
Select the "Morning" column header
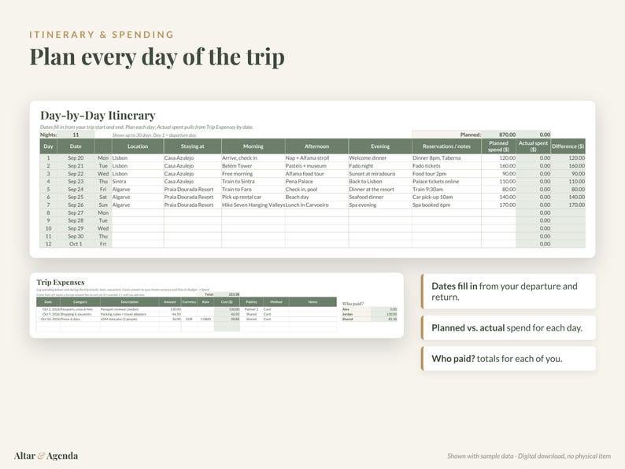pos(253,146)
